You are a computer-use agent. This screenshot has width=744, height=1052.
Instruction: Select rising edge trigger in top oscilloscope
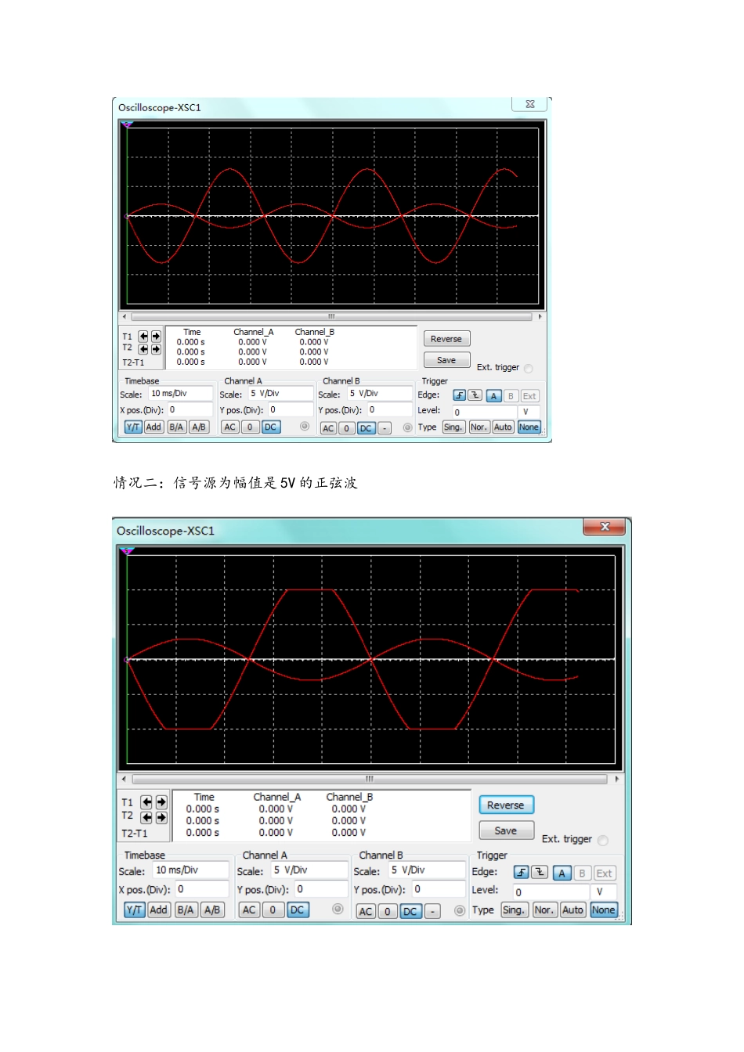pyautogui.click(x=460, y=395)
